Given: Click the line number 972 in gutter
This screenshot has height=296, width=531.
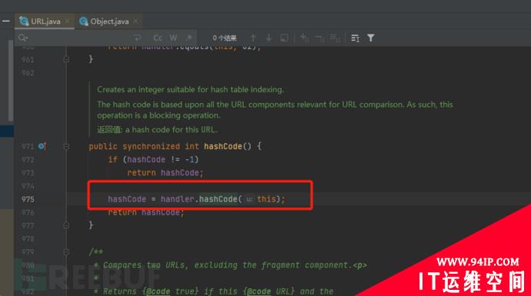Looking at the screenshot, I should (x=28, y=160).
